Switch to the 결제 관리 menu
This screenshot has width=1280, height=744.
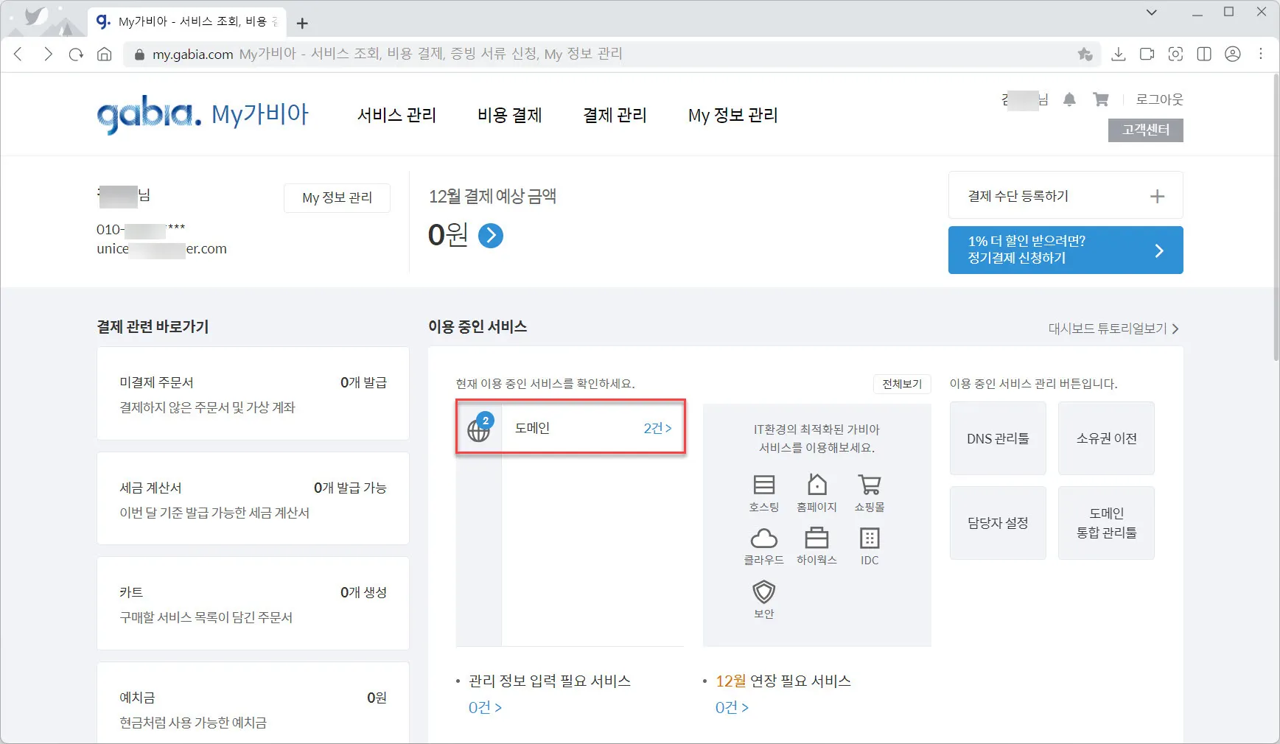click(615, 115)
